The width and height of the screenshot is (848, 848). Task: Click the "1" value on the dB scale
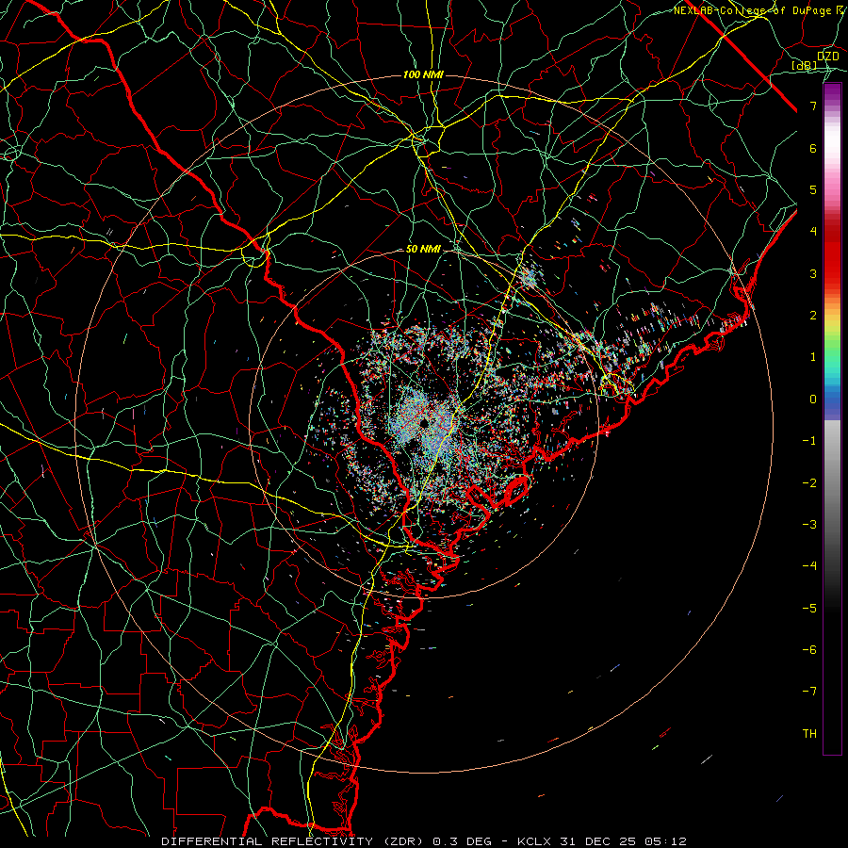(x=813, y=357)
